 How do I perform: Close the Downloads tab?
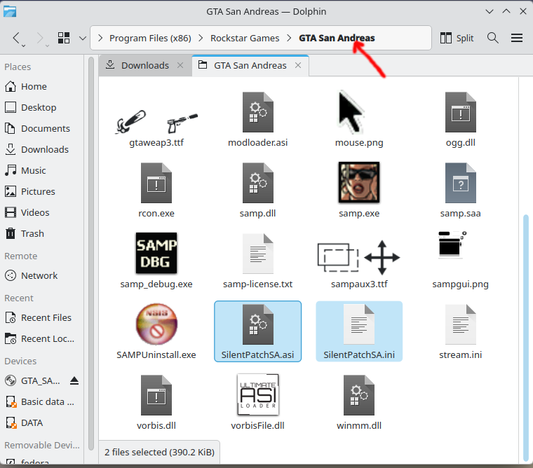coord(180,65)
